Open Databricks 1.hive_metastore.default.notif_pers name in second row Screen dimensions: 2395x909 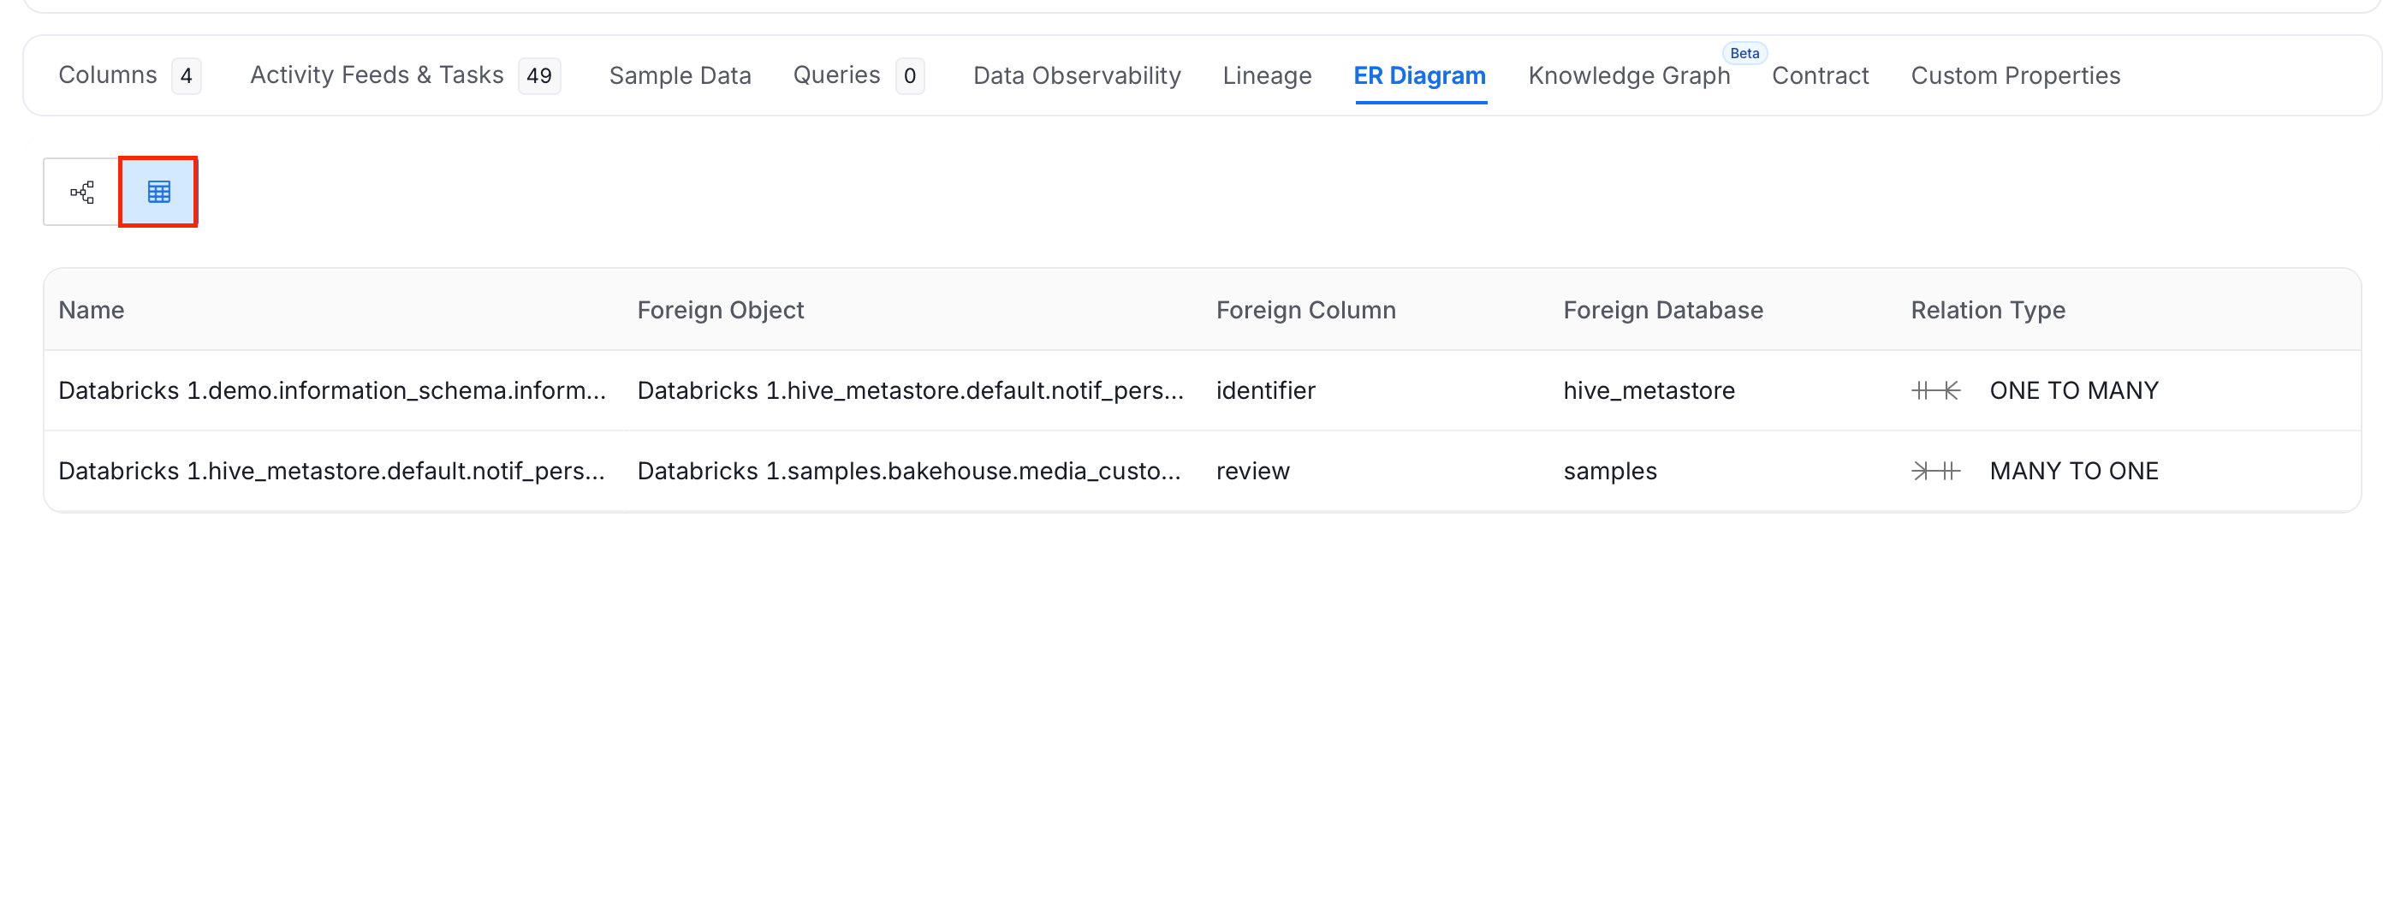coord(331,472)
